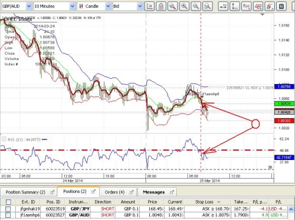Select the vertical range marker tool
The width and height of the screenshot is (295, 220).
tap(235, 6)
